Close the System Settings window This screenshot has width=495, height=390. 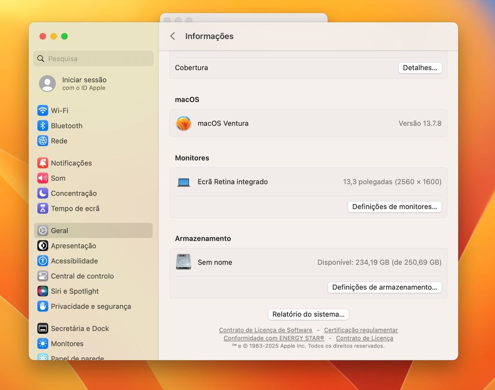pos(42,36)
